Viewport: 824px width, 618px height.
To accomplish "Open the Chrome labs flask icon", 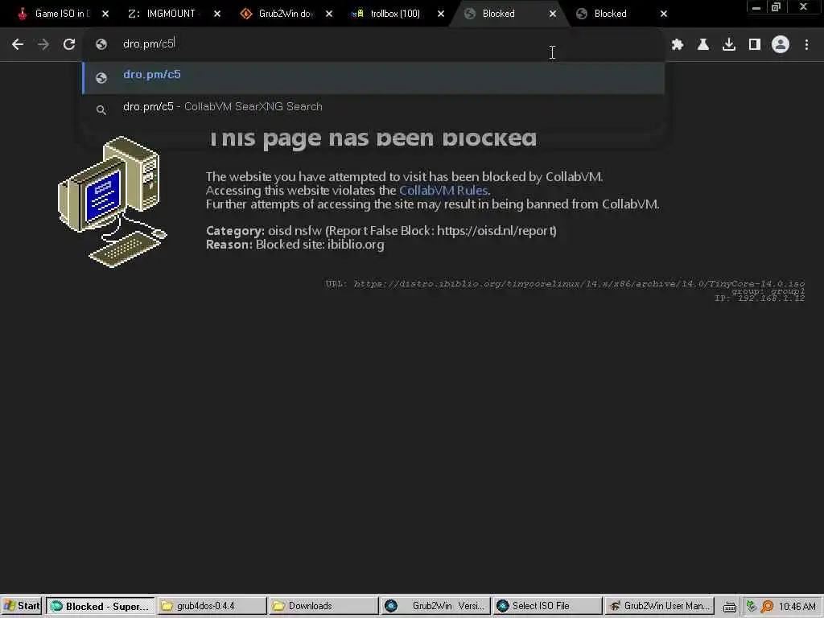I will point(703,45).
